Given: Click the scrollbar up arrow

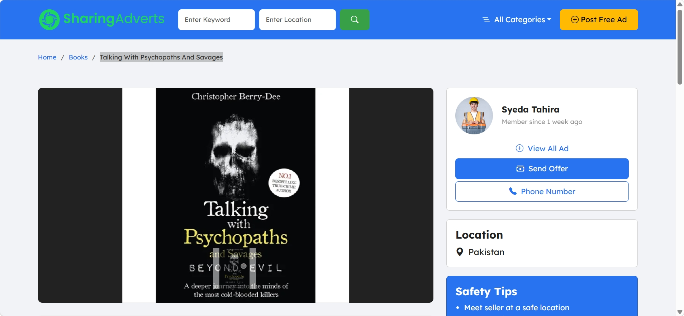Looking at the screenshot, I should pos(680,4).
